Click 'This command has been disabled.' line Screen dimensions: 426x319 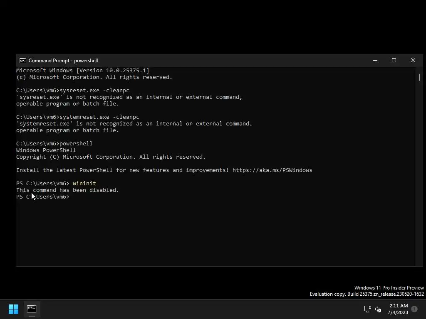point(68,190)
